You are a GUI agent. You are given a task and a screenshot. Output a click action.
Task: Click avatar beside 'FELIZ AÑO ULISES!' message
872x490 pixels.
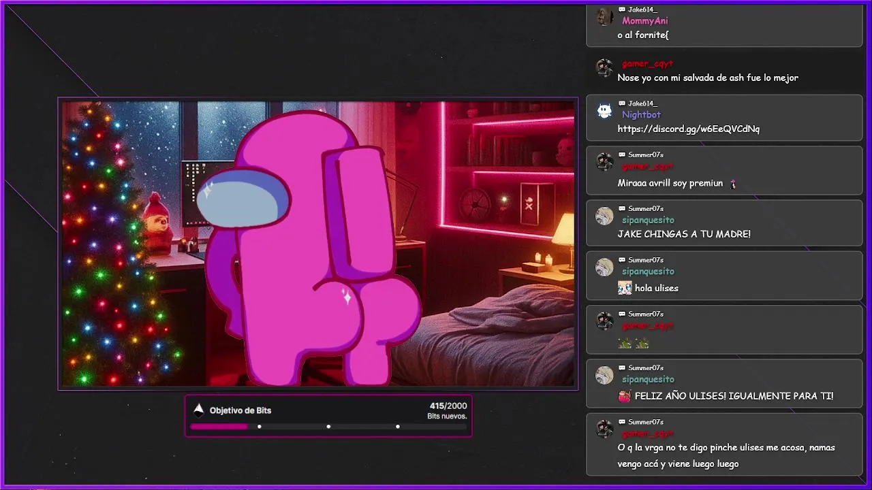click(604, 375)
